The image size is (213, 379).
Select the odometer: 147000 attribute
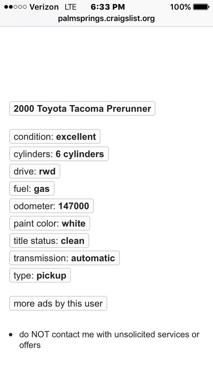coord(52,206)
